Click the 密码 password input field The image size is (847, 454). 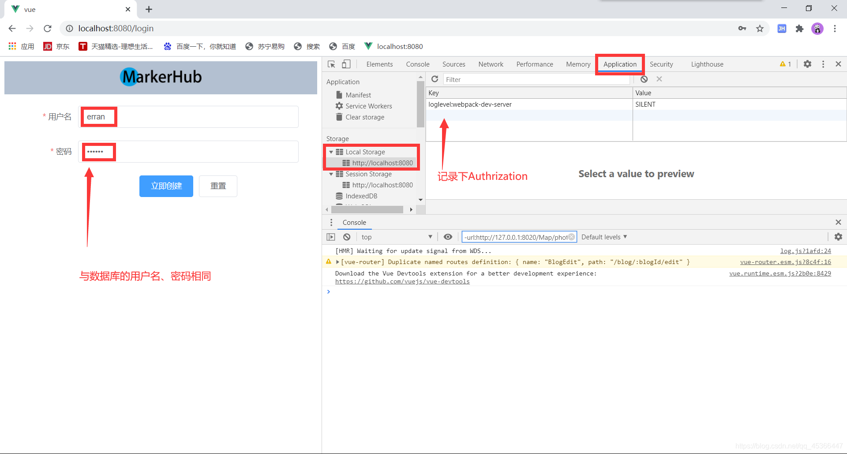click(188, 152)
